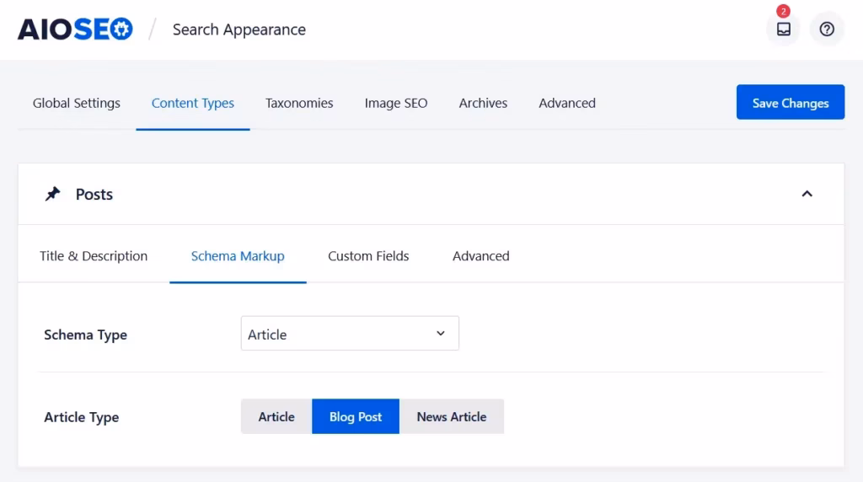Click the Posts section header

pyautogui.click(x=94, y=194)
